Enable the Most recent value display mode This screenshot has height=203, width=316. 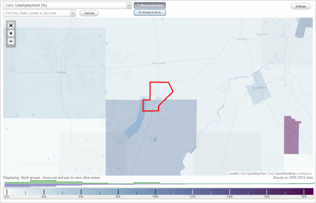(150, 5)
